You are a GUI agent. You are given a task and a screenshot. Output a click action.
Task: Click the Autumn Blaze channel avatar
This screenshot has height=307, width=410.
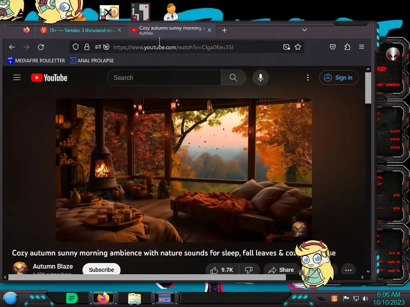point(20,268)
